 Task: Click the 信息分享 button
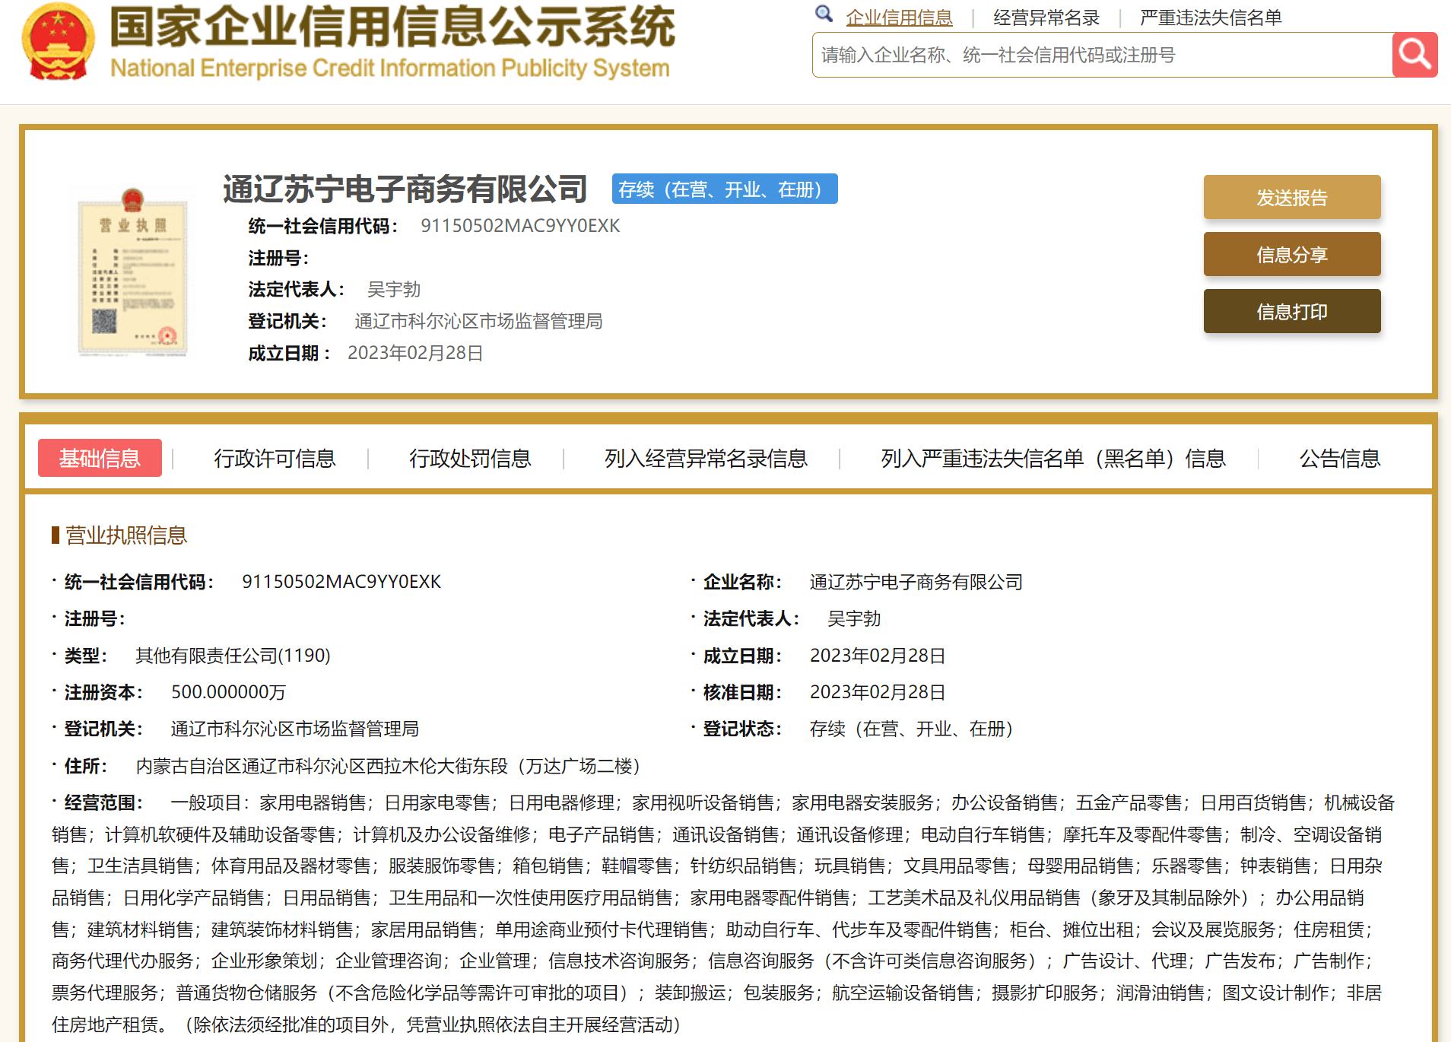[x=1291, y=254]
